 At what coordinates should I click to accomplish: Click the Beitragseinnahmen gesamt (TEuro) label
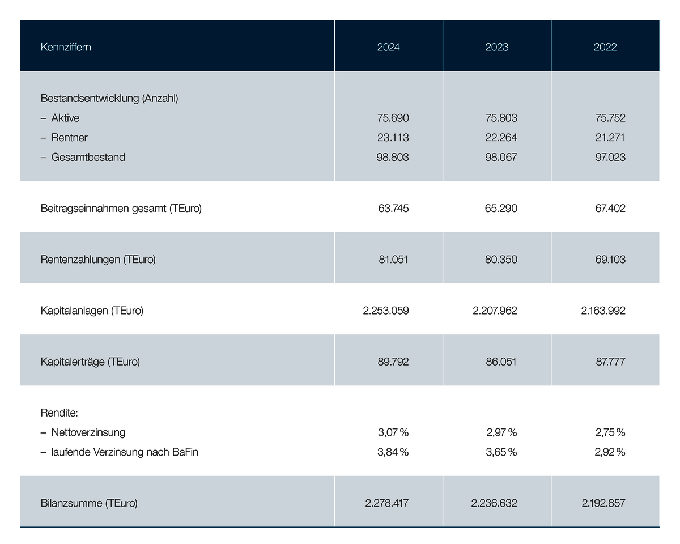pos(121,208)
